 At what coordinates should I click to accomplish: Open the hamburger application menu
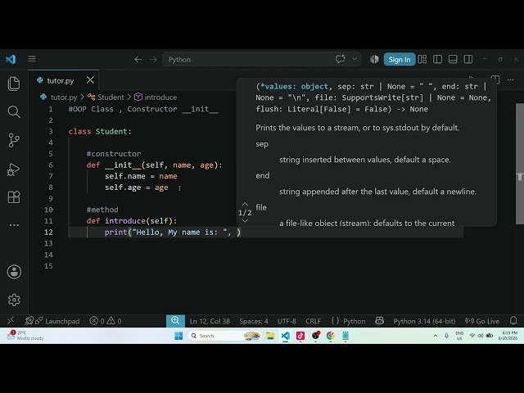pyautogui.click(x=32, y=59)
